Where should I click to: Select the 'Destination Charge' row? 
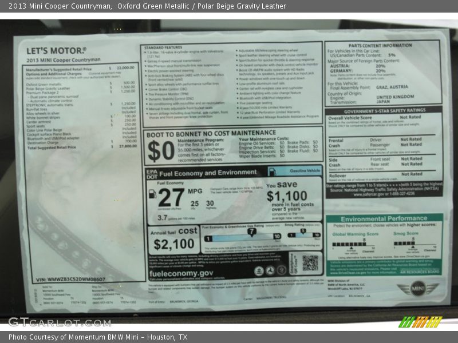pos(82,142)
